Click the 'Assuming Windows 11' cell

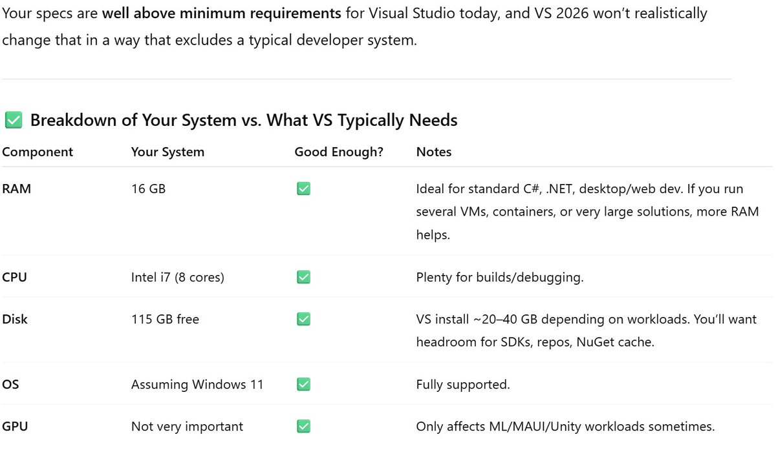pyautogui.click(x=197, y=384)
